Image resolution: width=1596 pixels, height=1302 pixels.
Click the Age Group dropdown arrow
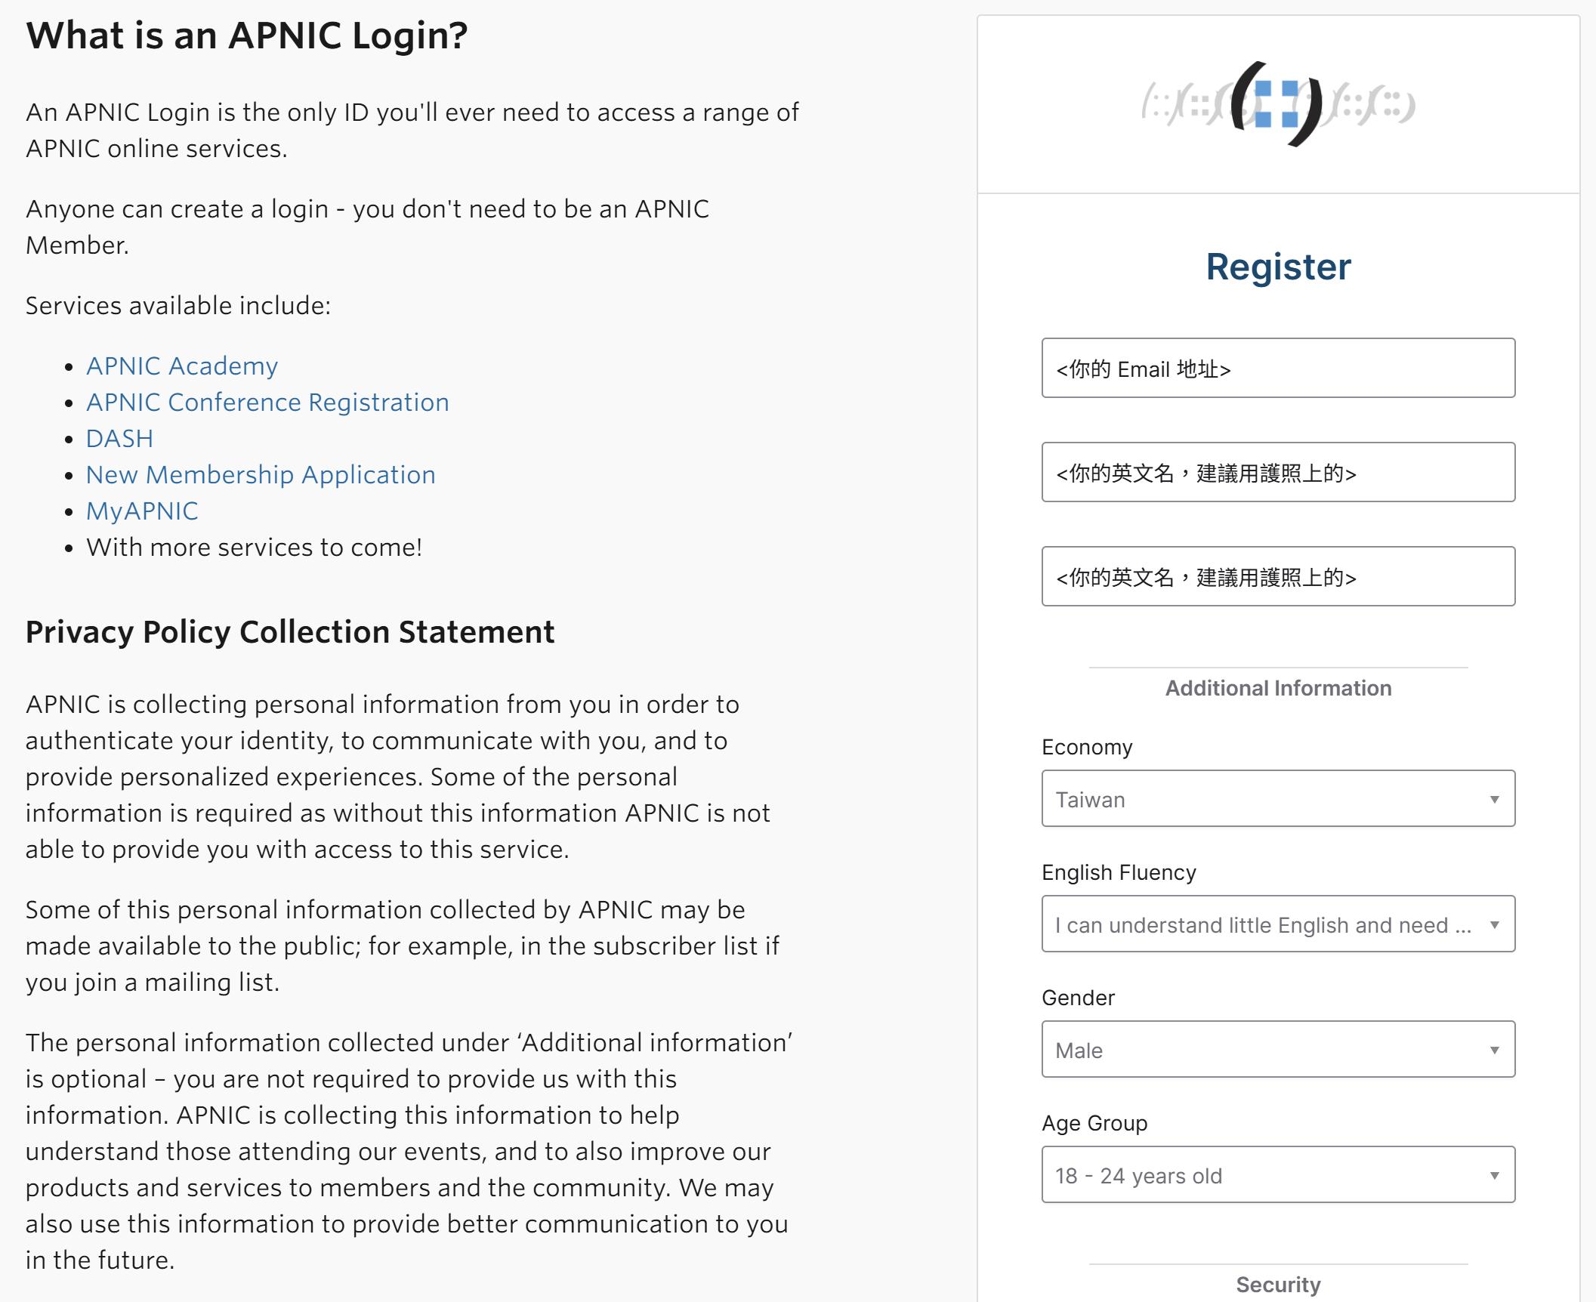pos(1493,1175)
